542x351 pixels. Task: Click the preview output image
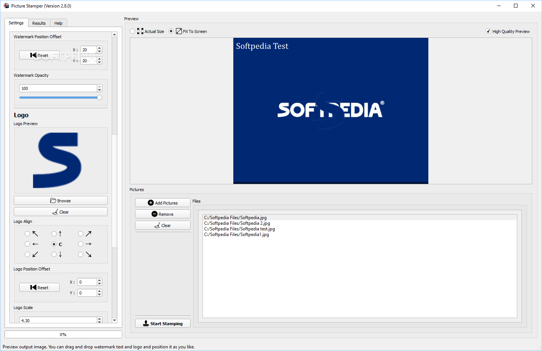point(331,111)
